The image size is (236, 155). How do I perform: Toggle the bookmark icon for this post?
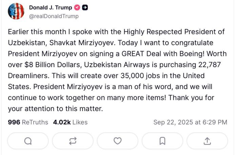[162, 141]
